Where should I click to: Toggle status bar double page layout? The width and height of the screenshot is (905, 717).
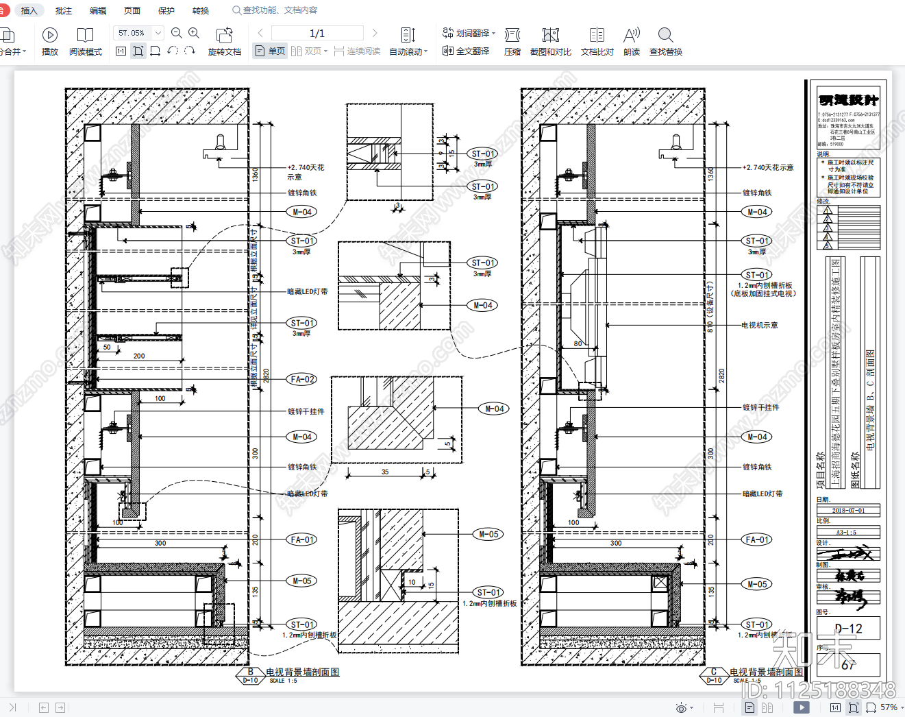click(x=767, y=707)
